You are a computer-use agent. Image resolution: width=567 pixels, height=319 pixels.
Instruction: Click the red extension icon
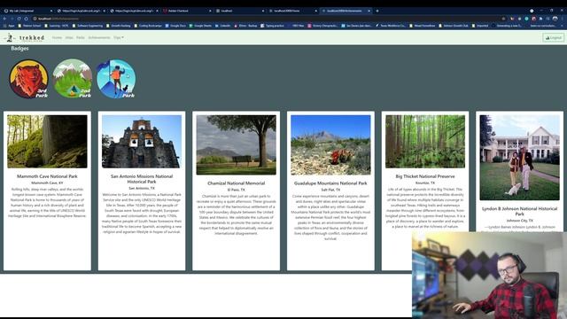click(x=533, y=19)
